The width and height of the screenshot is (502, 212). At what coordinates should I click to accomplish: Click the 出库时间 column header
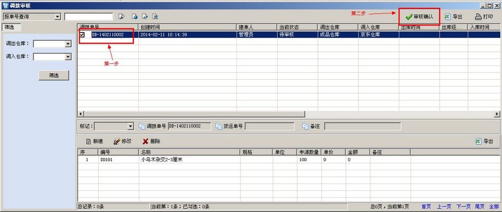point(419,27)
